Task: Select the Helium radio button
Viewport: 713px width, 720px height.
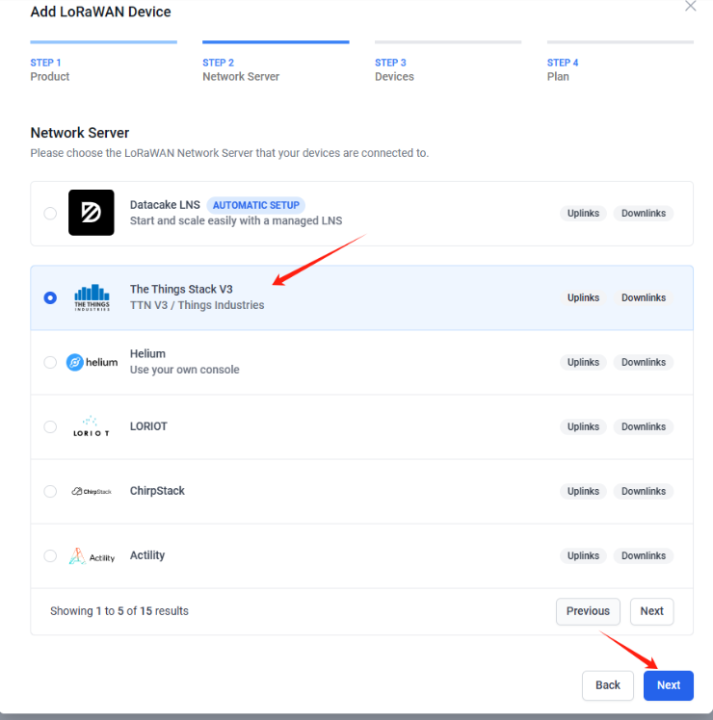Action: (50, 362)
